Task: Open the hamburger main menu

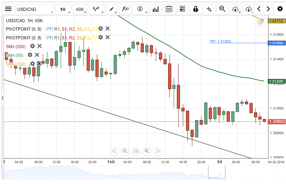Action: click(8, 9)
